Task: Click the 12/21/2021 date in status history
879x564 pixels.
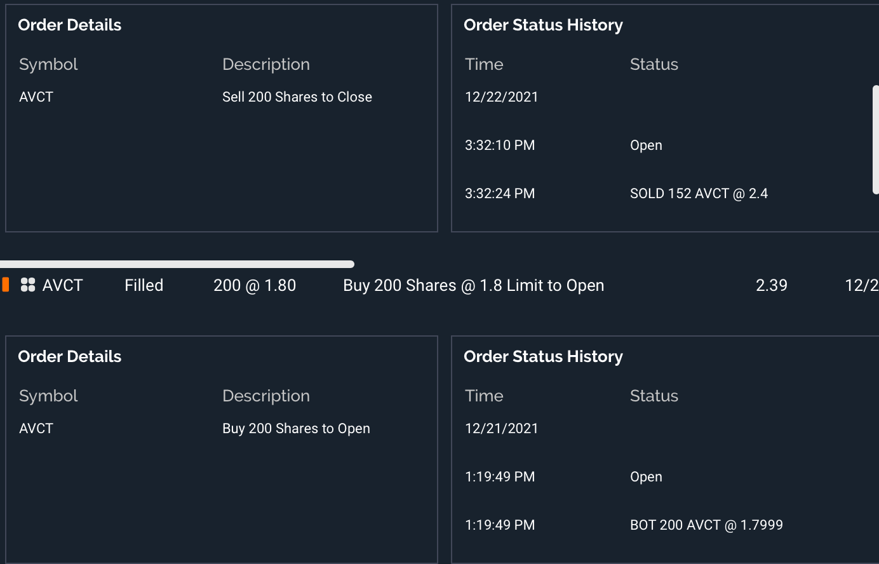Action: coord(501,429)
